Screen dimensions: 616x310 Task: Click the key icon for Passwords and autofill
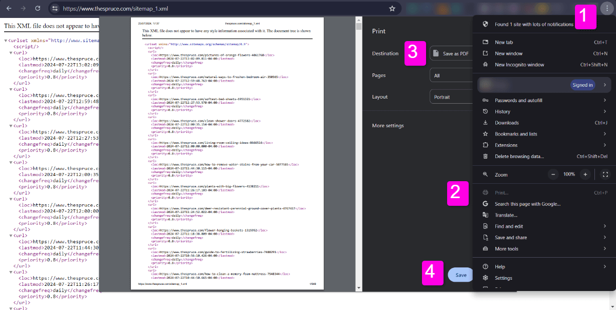[485, 100]
